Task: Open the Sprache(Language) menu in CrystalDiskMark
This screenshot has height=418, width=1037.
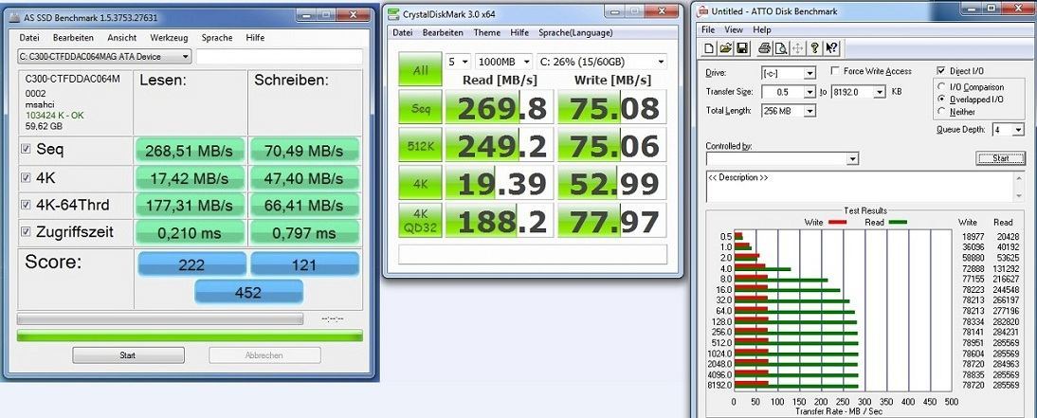Action: tap(575, 32)
